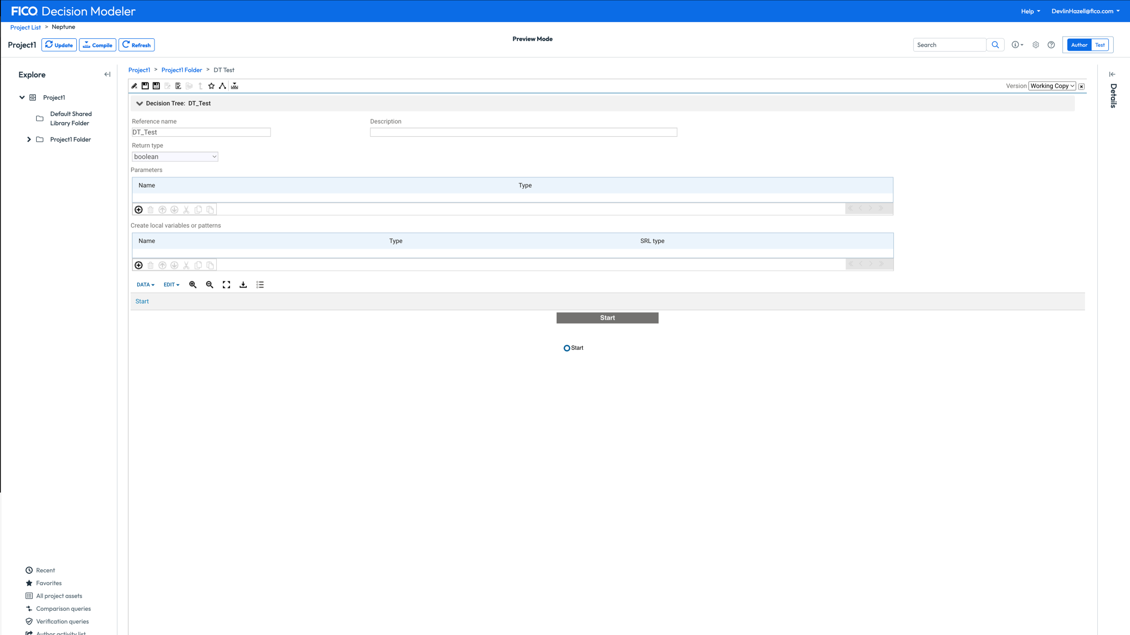Image resolution: width=1130 pixels, height=635 pixels.
Task: Click the pencil edit icon in the editor toolbar
Action: (134, 86)
